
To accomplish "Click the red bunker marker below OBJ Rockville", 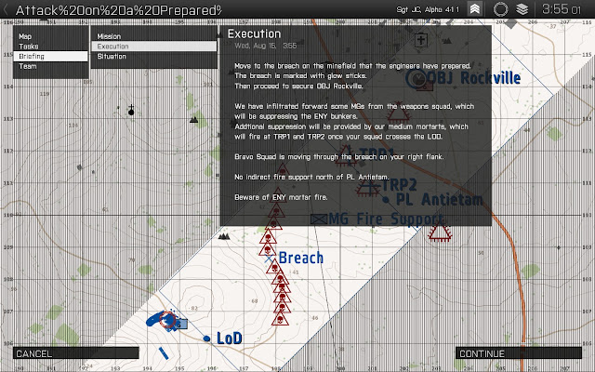I will (398, 110).
